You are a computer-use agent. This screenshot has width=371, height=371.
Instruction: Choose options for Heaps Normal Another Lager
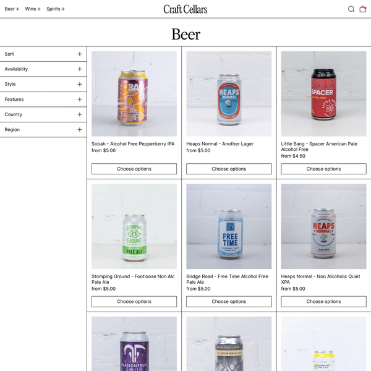(229, 169)
